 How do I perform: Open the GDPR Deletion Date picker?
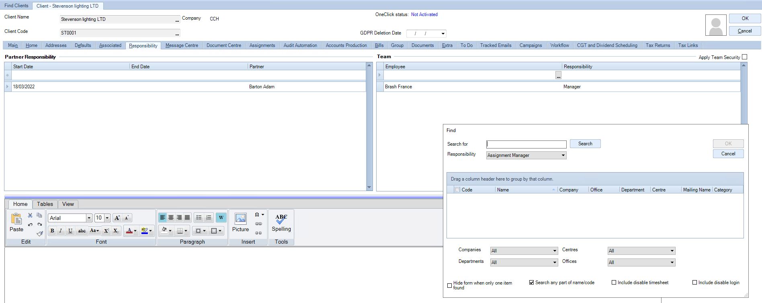point(443,34)
